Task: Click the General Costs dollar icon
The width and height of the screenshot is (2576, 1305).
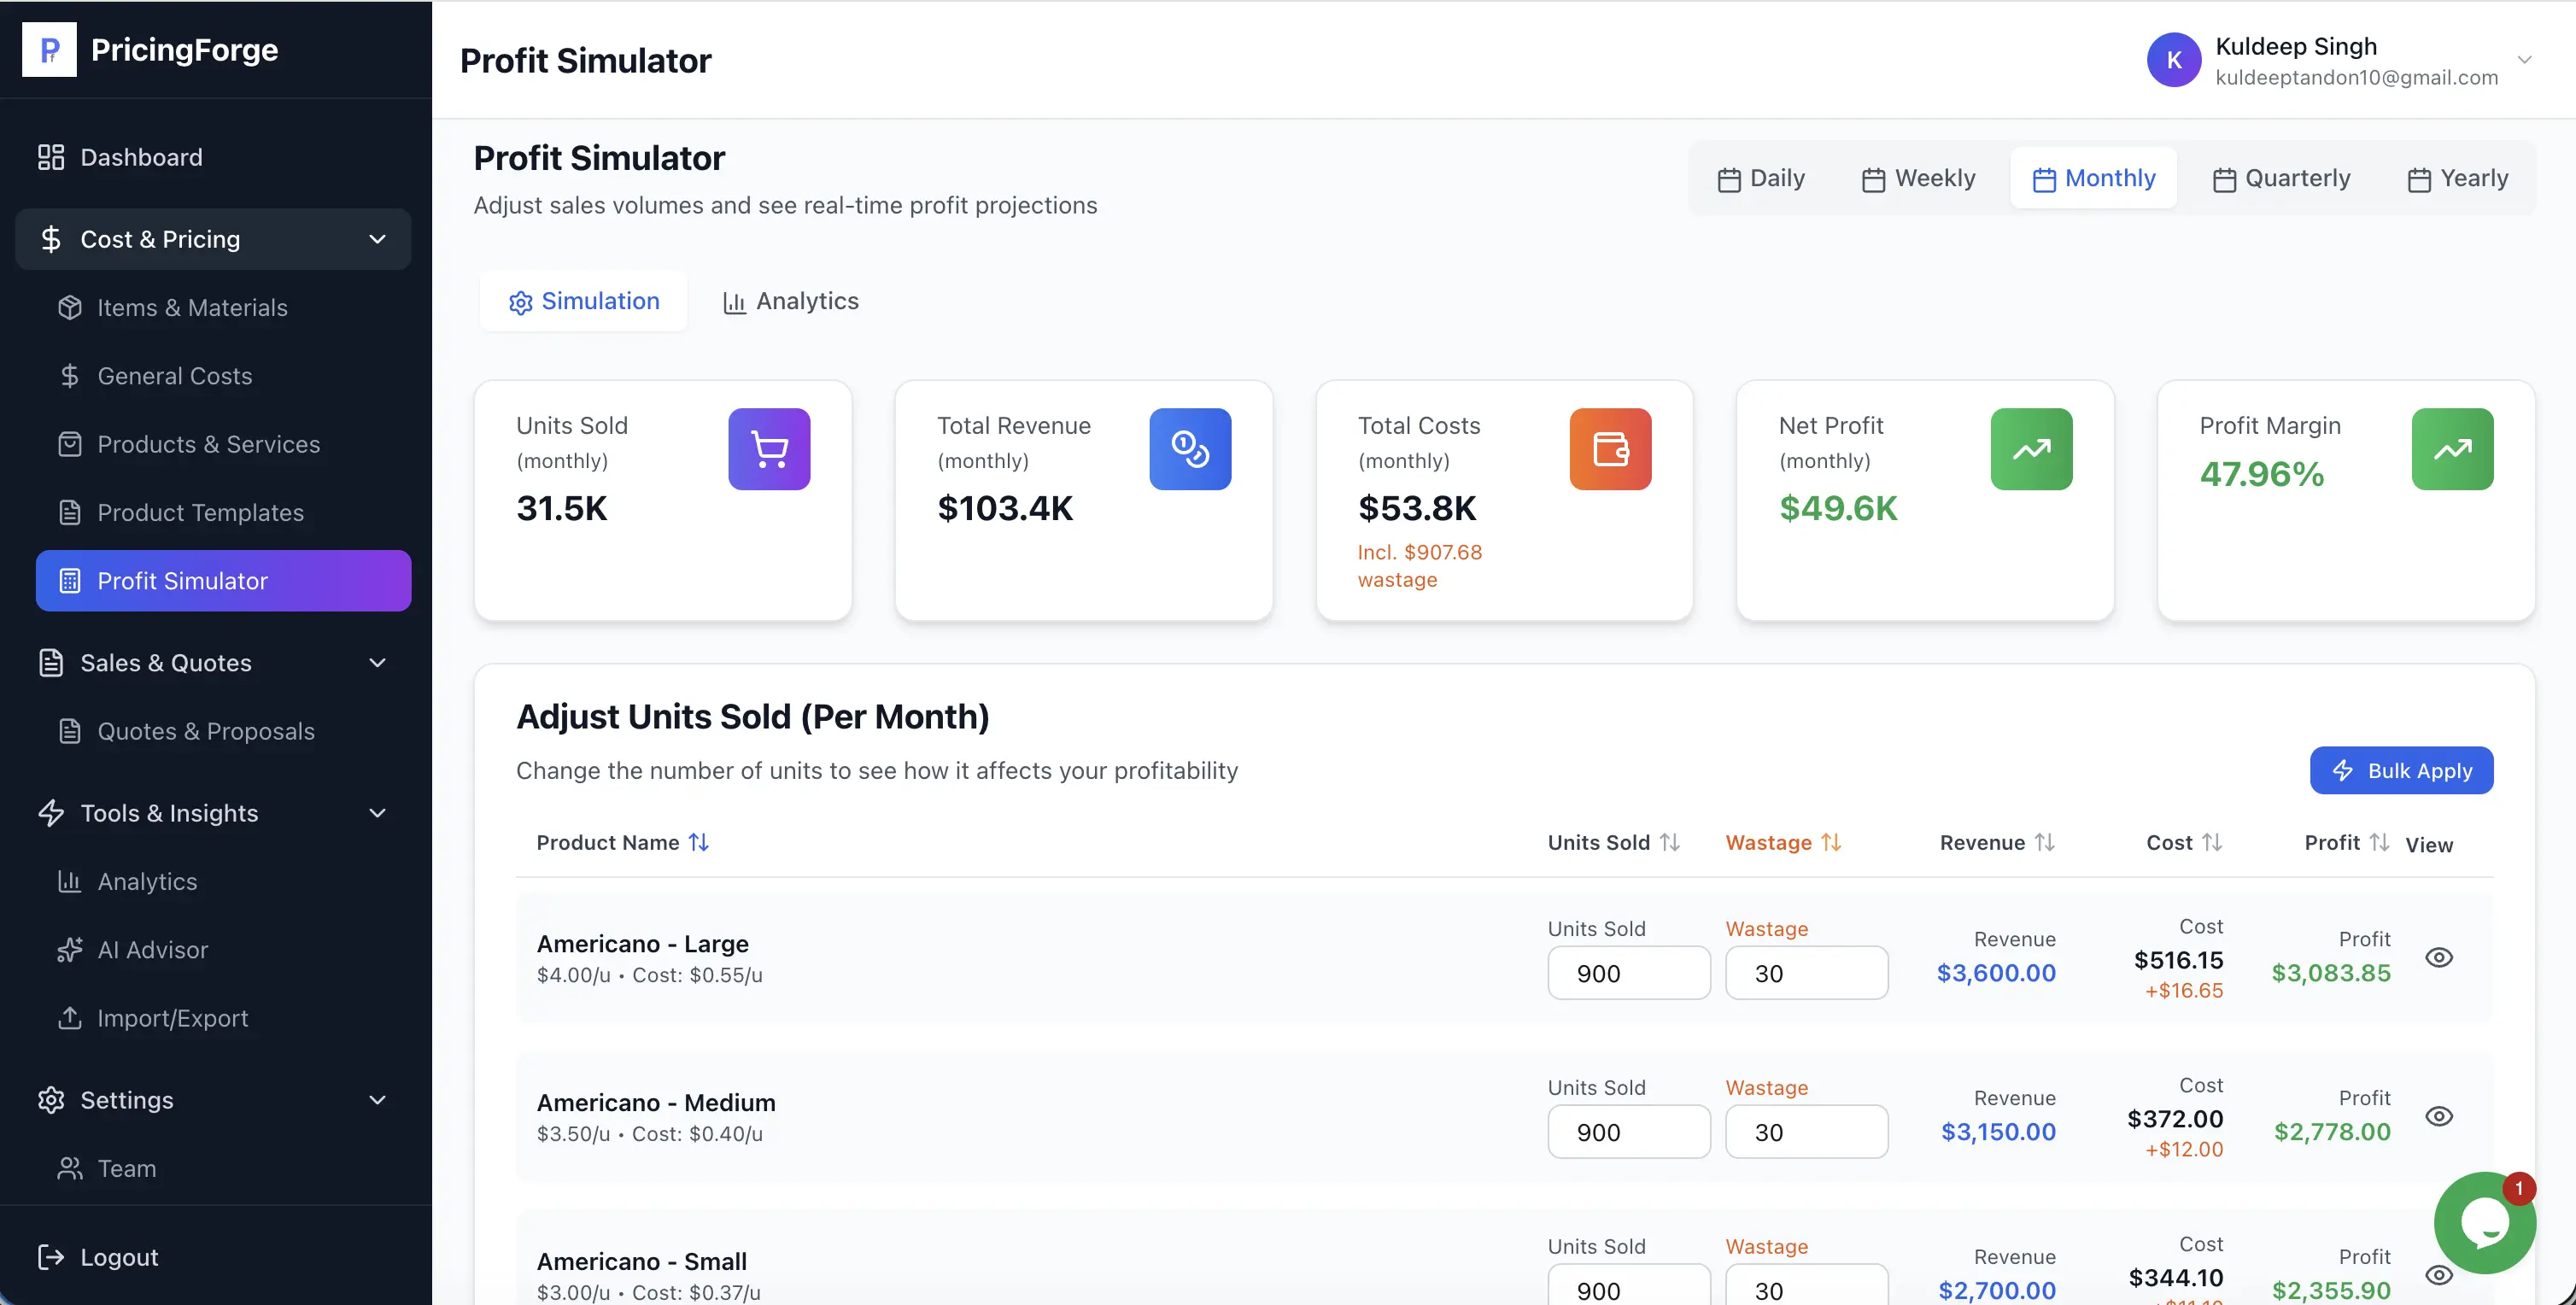Action: pyautogui.click(x=69, y=375)
